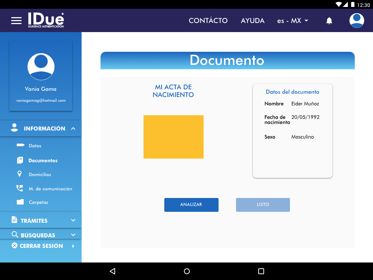Click the Analizar button
373x280 pixels.
coord(191,205)
